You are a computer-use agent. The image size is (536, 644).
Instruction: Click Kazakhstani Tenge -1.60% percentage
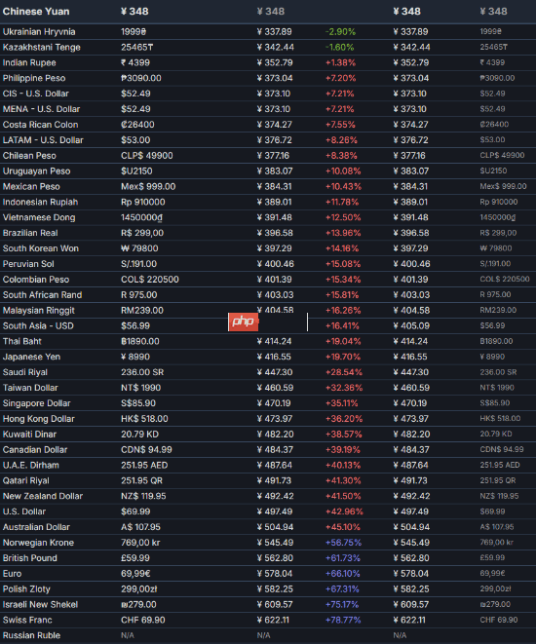tap(339, 47)
